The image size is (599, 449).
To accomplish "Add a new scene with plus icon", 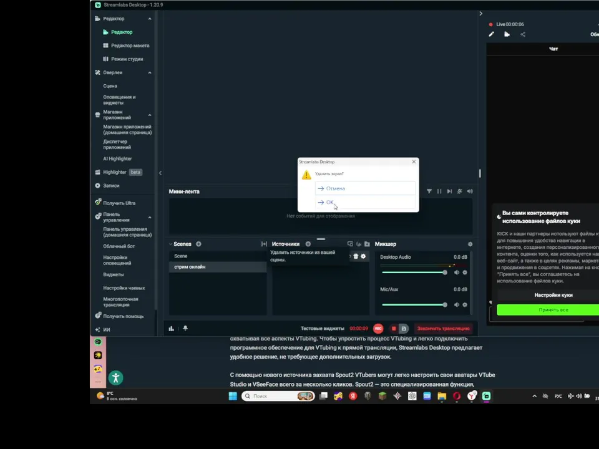I will coord(198,244).
